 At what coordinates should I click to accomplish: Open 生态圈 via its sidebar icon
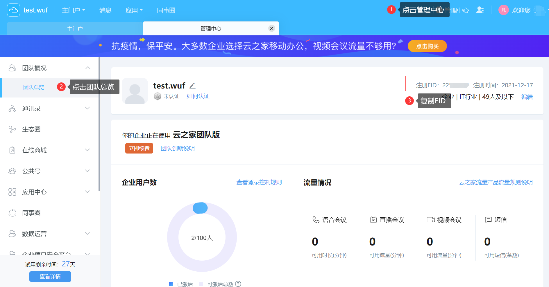pos(12,129)
